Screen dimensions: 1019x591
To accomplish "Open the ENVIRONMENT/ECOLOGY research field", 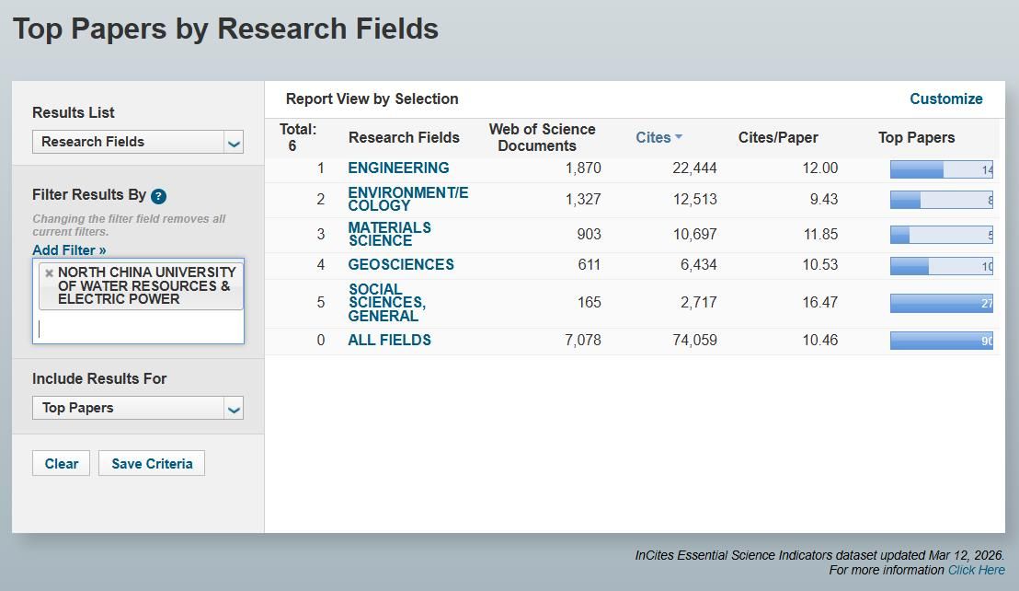I will (407, 199).
